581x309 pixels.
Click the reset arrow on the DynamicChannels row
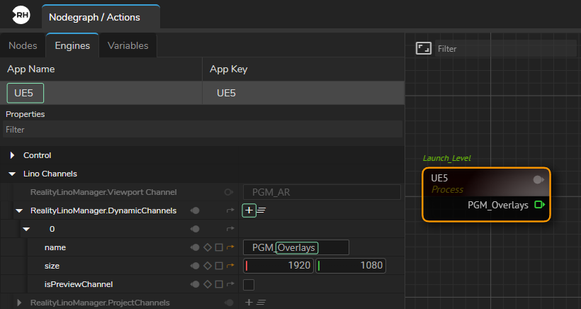click(x=230, y=210)
